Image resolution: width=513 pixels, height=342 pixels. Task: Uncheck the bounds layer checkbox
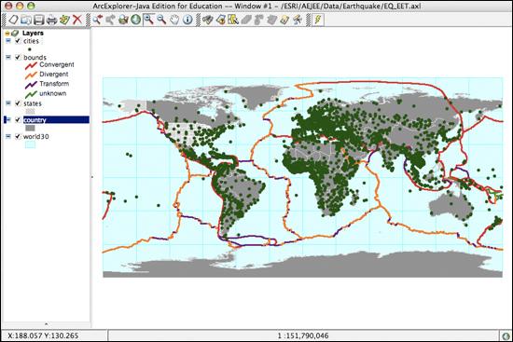(18, 57)
